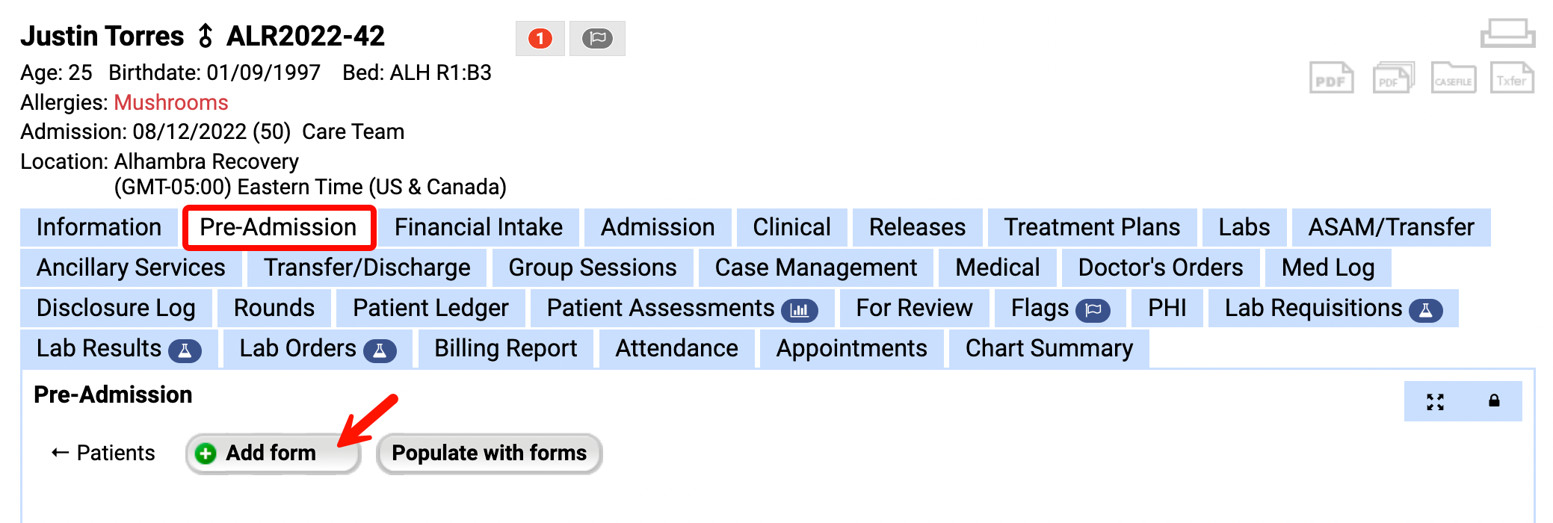1553x523 pixels.
Task: Click the flask icon on Lab Orders tab
Action: click(x=381, y=348)
